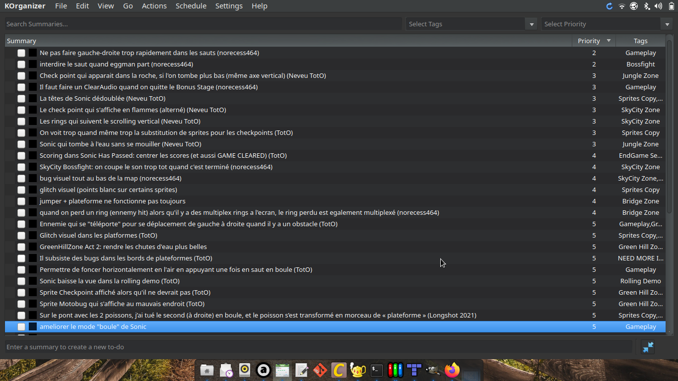678x381 pixels.
Task: Open the volume speaker tray icon
Action: [x=659, y=6]
